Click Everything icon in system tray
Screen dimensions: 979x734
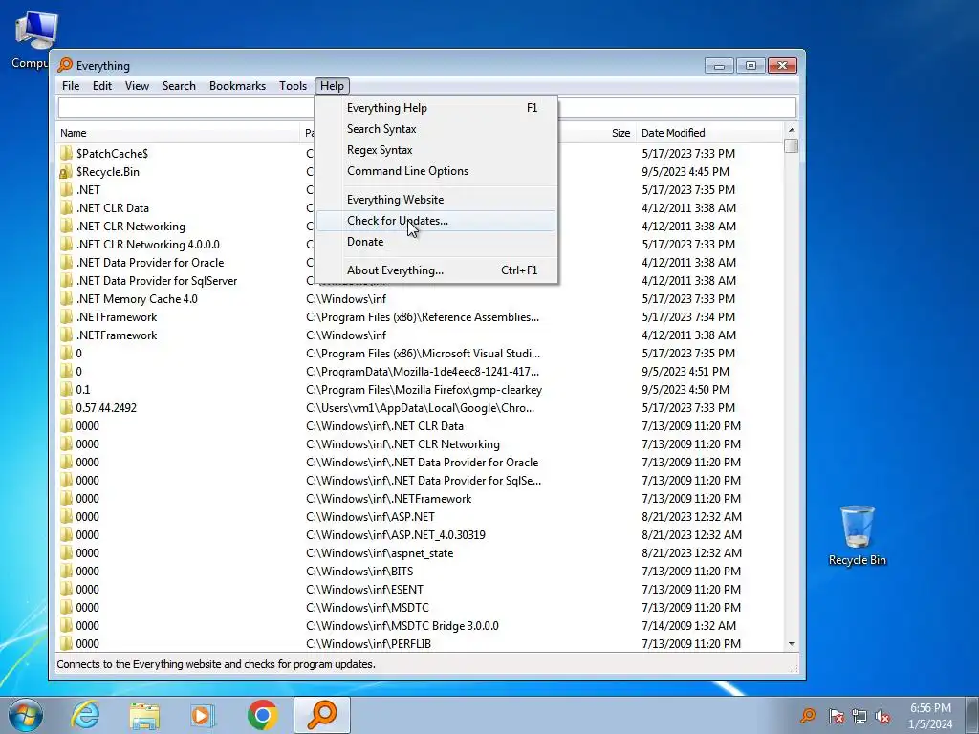tap(808, 715)
